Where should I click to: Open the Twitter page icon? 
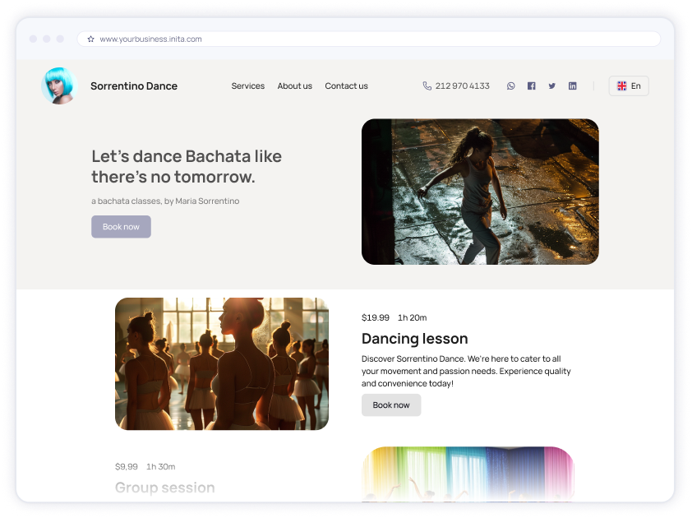[551, 86]
